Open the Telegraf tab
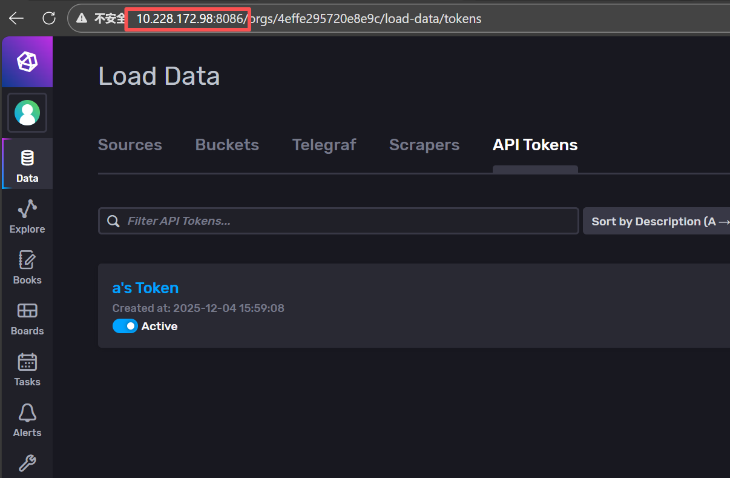 tap(324, 145)
